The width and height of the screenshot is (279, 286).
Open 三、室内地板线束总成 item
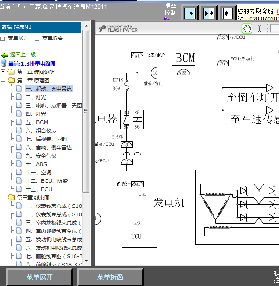click(x=53, y=223)
